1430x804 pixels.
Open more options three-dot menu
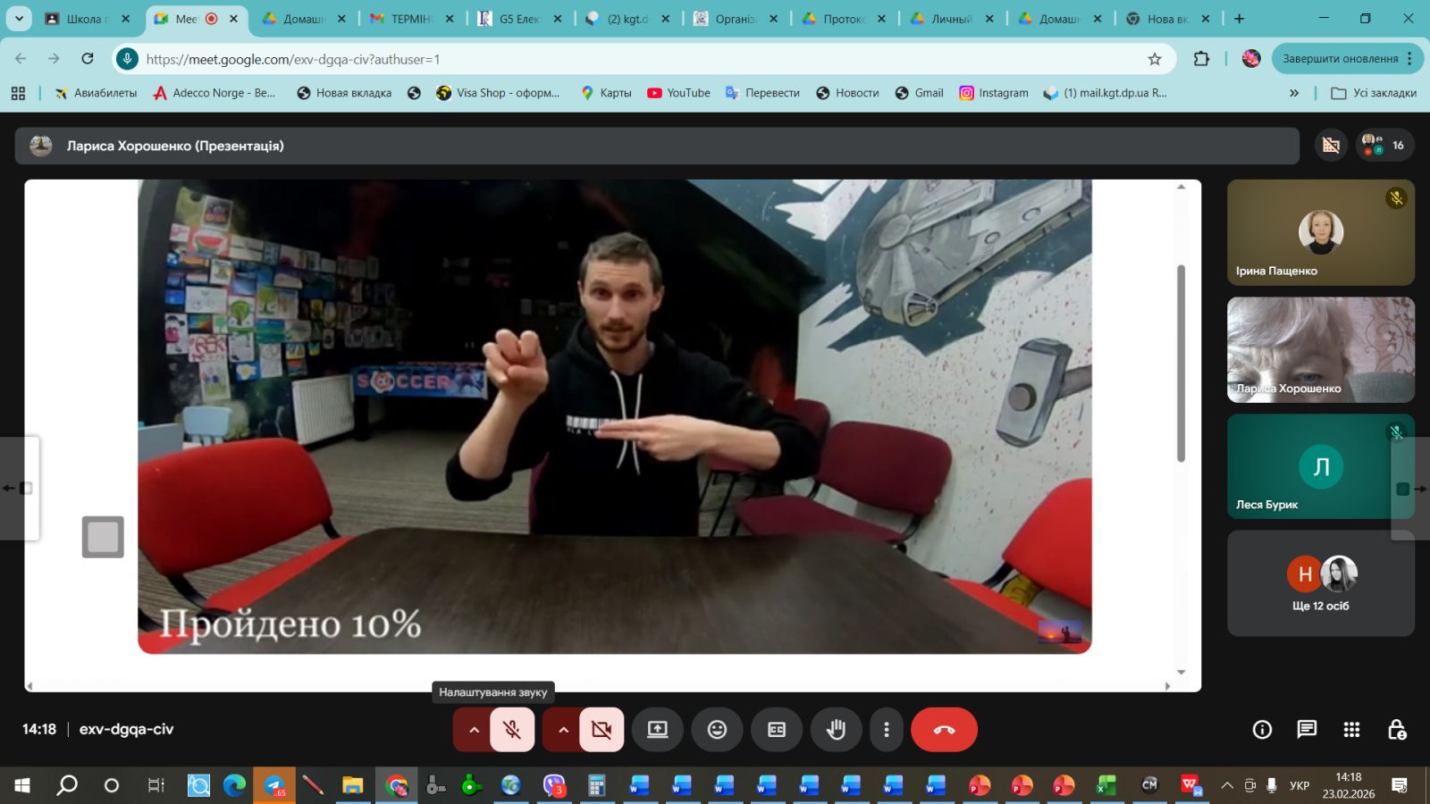pos(886,730)
